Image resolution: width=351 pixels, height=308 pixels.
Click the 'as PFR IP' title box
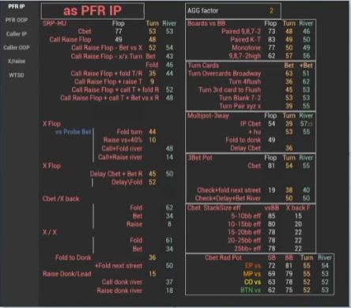tap(92, 11)
